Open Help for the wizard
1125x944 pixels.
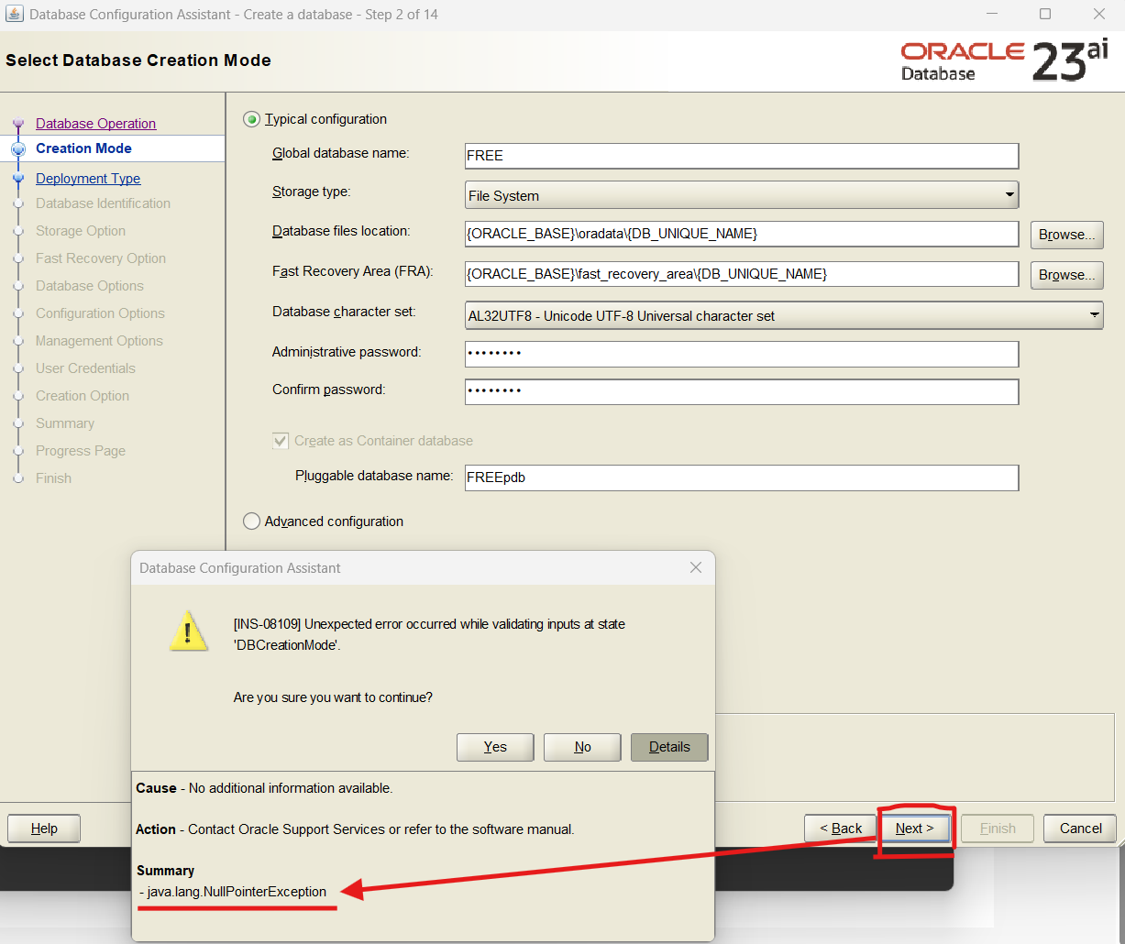click(44, 829)
